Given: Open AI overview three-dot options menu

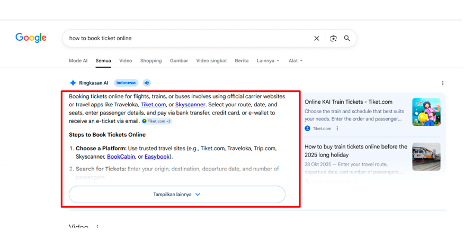Looking at the screenshot, I should click(x=443, y=84).
